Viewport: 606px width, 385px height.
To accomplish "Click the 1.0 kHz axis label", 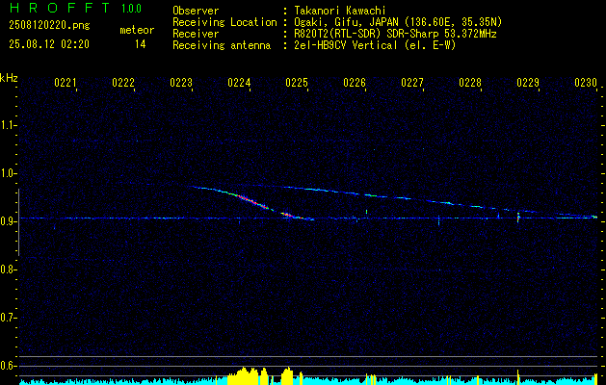I will (x=8, y=173).
